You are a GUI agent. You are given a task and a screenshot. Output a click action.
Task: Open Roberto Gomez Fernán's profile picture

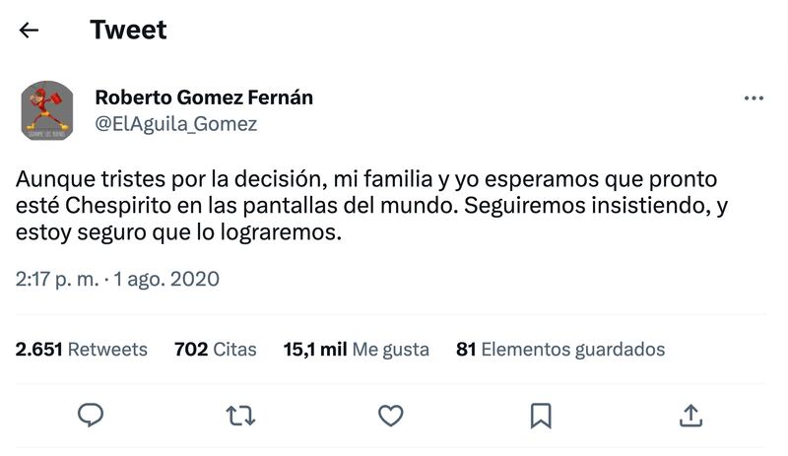coord(47,110)
